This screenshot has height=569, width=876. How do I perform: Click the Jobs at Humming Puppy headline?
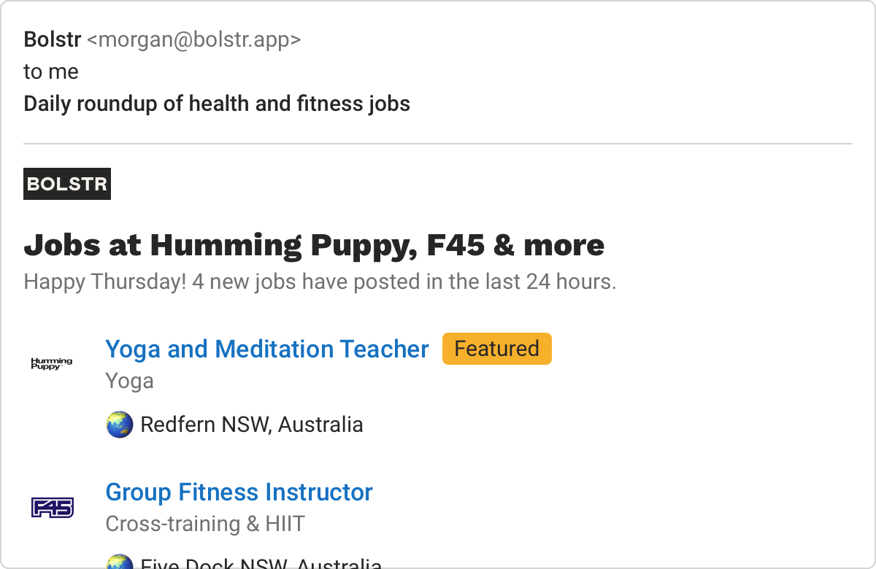(314, 245)
